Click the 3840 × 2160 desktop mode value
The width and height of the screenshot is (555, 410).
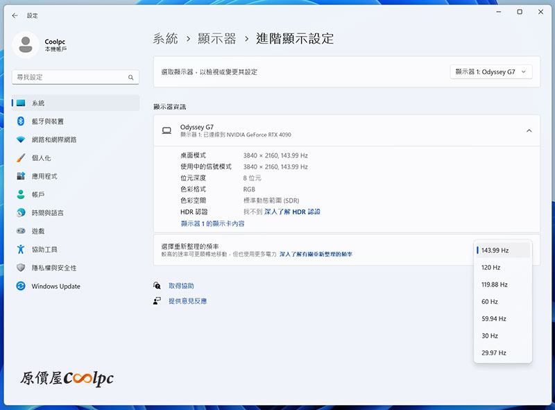[275, 155]
